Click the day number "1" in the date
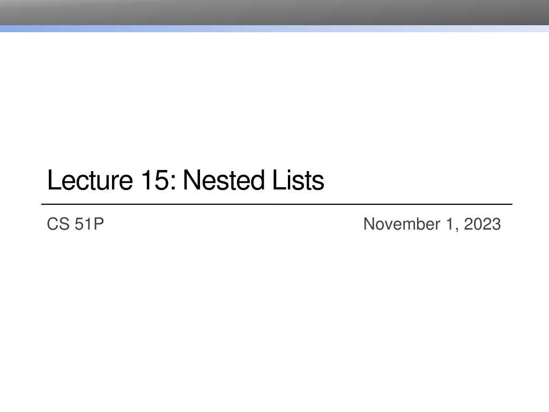This screenshot has height=412, width=549. tap(449, 224)
